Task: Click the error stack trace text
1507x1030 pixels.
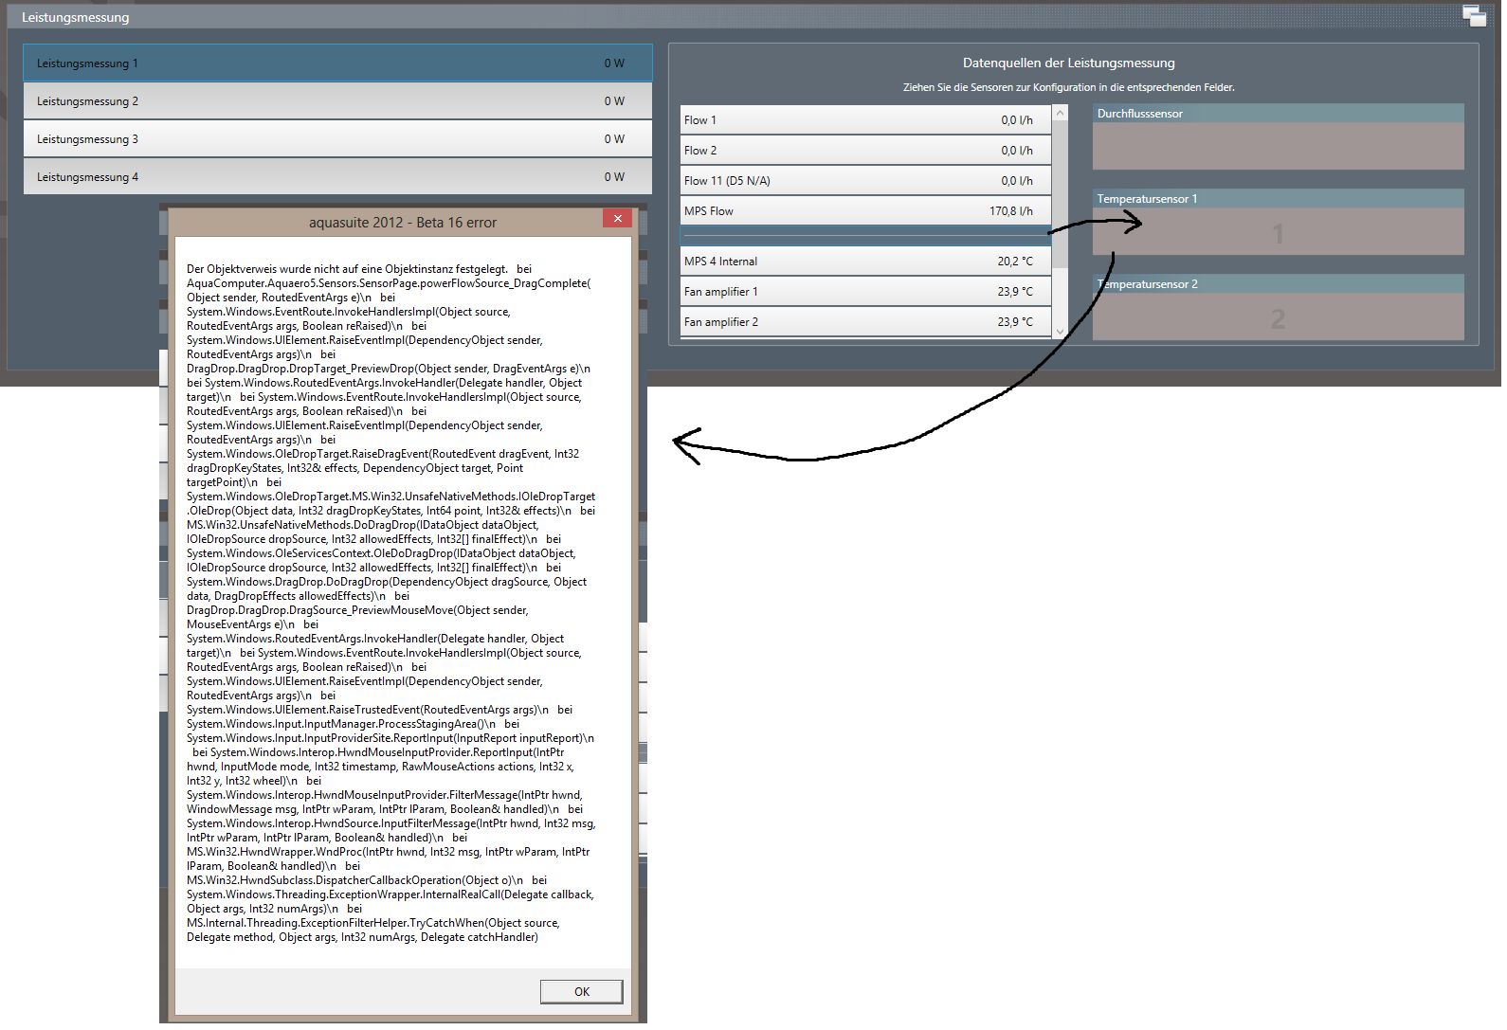Action: (390, 603)
